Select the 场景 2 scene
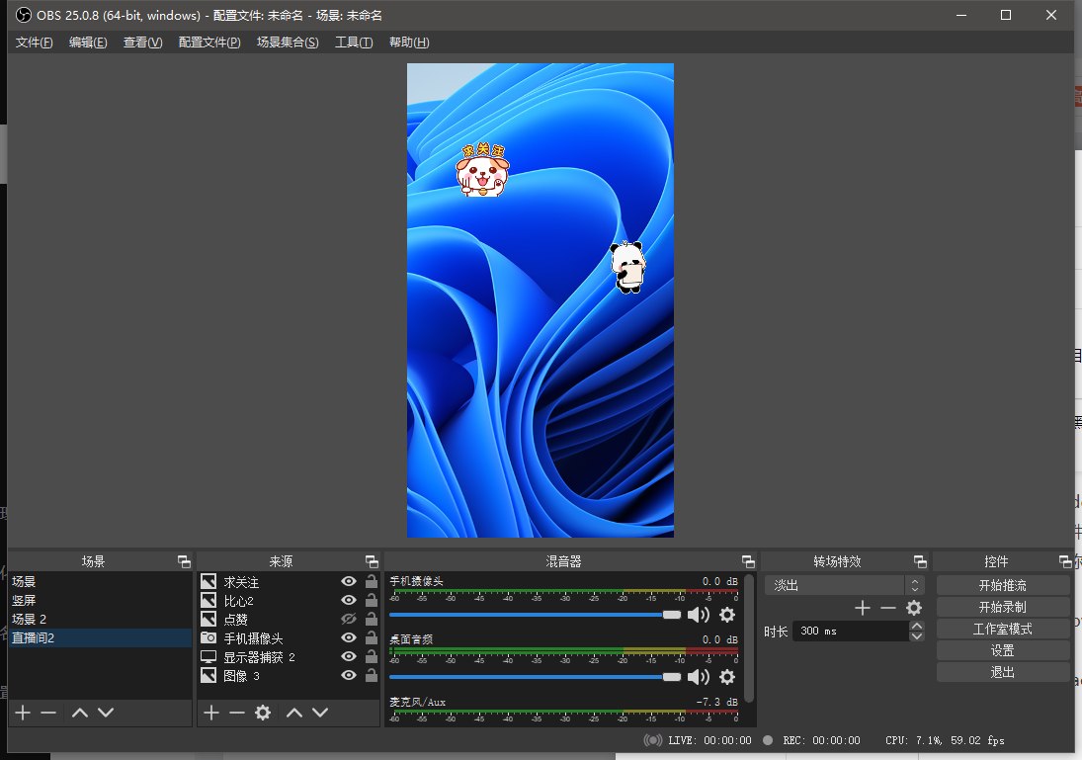The height and width of the screenshot is (760, 1082). pos(100,619)
